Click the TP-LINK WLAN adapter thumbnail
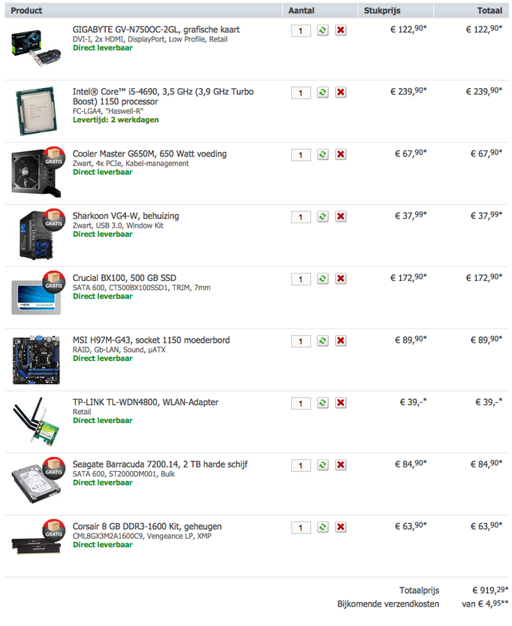The height and width of the screenshot is (626, 512). click(x=36, y=422)
